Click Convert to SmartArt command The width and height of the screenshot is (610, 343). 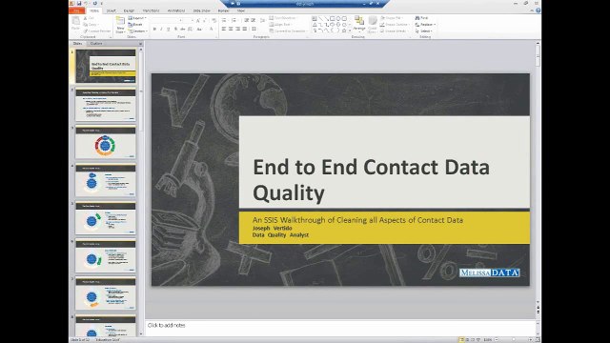[x=288, y=31]
